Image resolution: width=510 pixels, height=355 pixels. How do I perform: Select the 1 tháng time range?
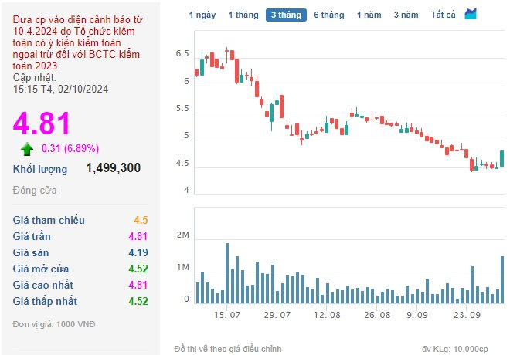[x=243, y=15]
